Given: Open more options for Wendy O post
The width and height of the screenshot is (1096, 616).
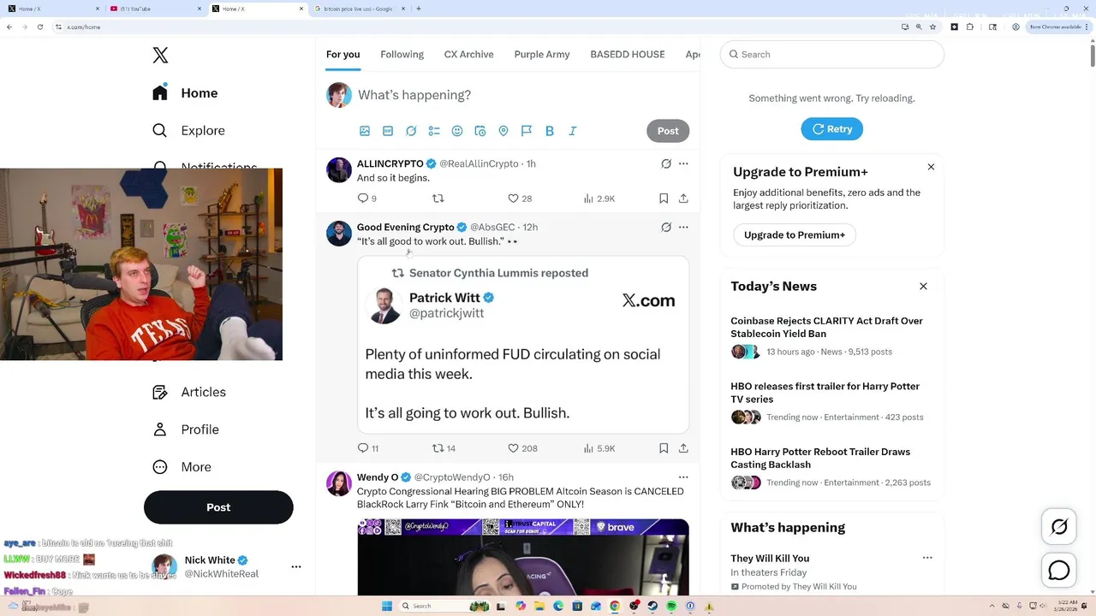Looking at the screenshot, I should 683,477.
